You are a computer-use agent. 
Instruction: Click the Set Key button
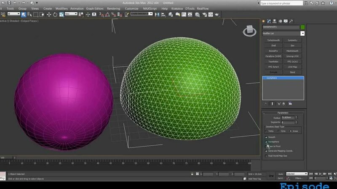280,178
